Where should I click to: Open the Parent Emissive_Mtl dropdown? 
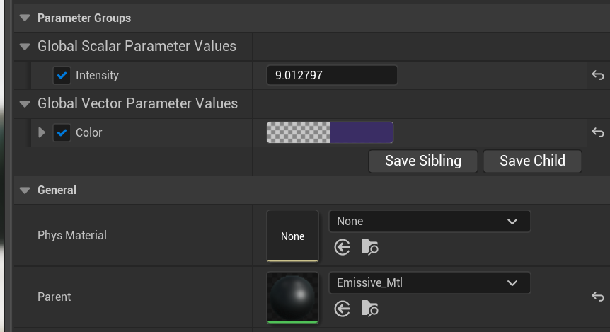[x=429, y=283]
